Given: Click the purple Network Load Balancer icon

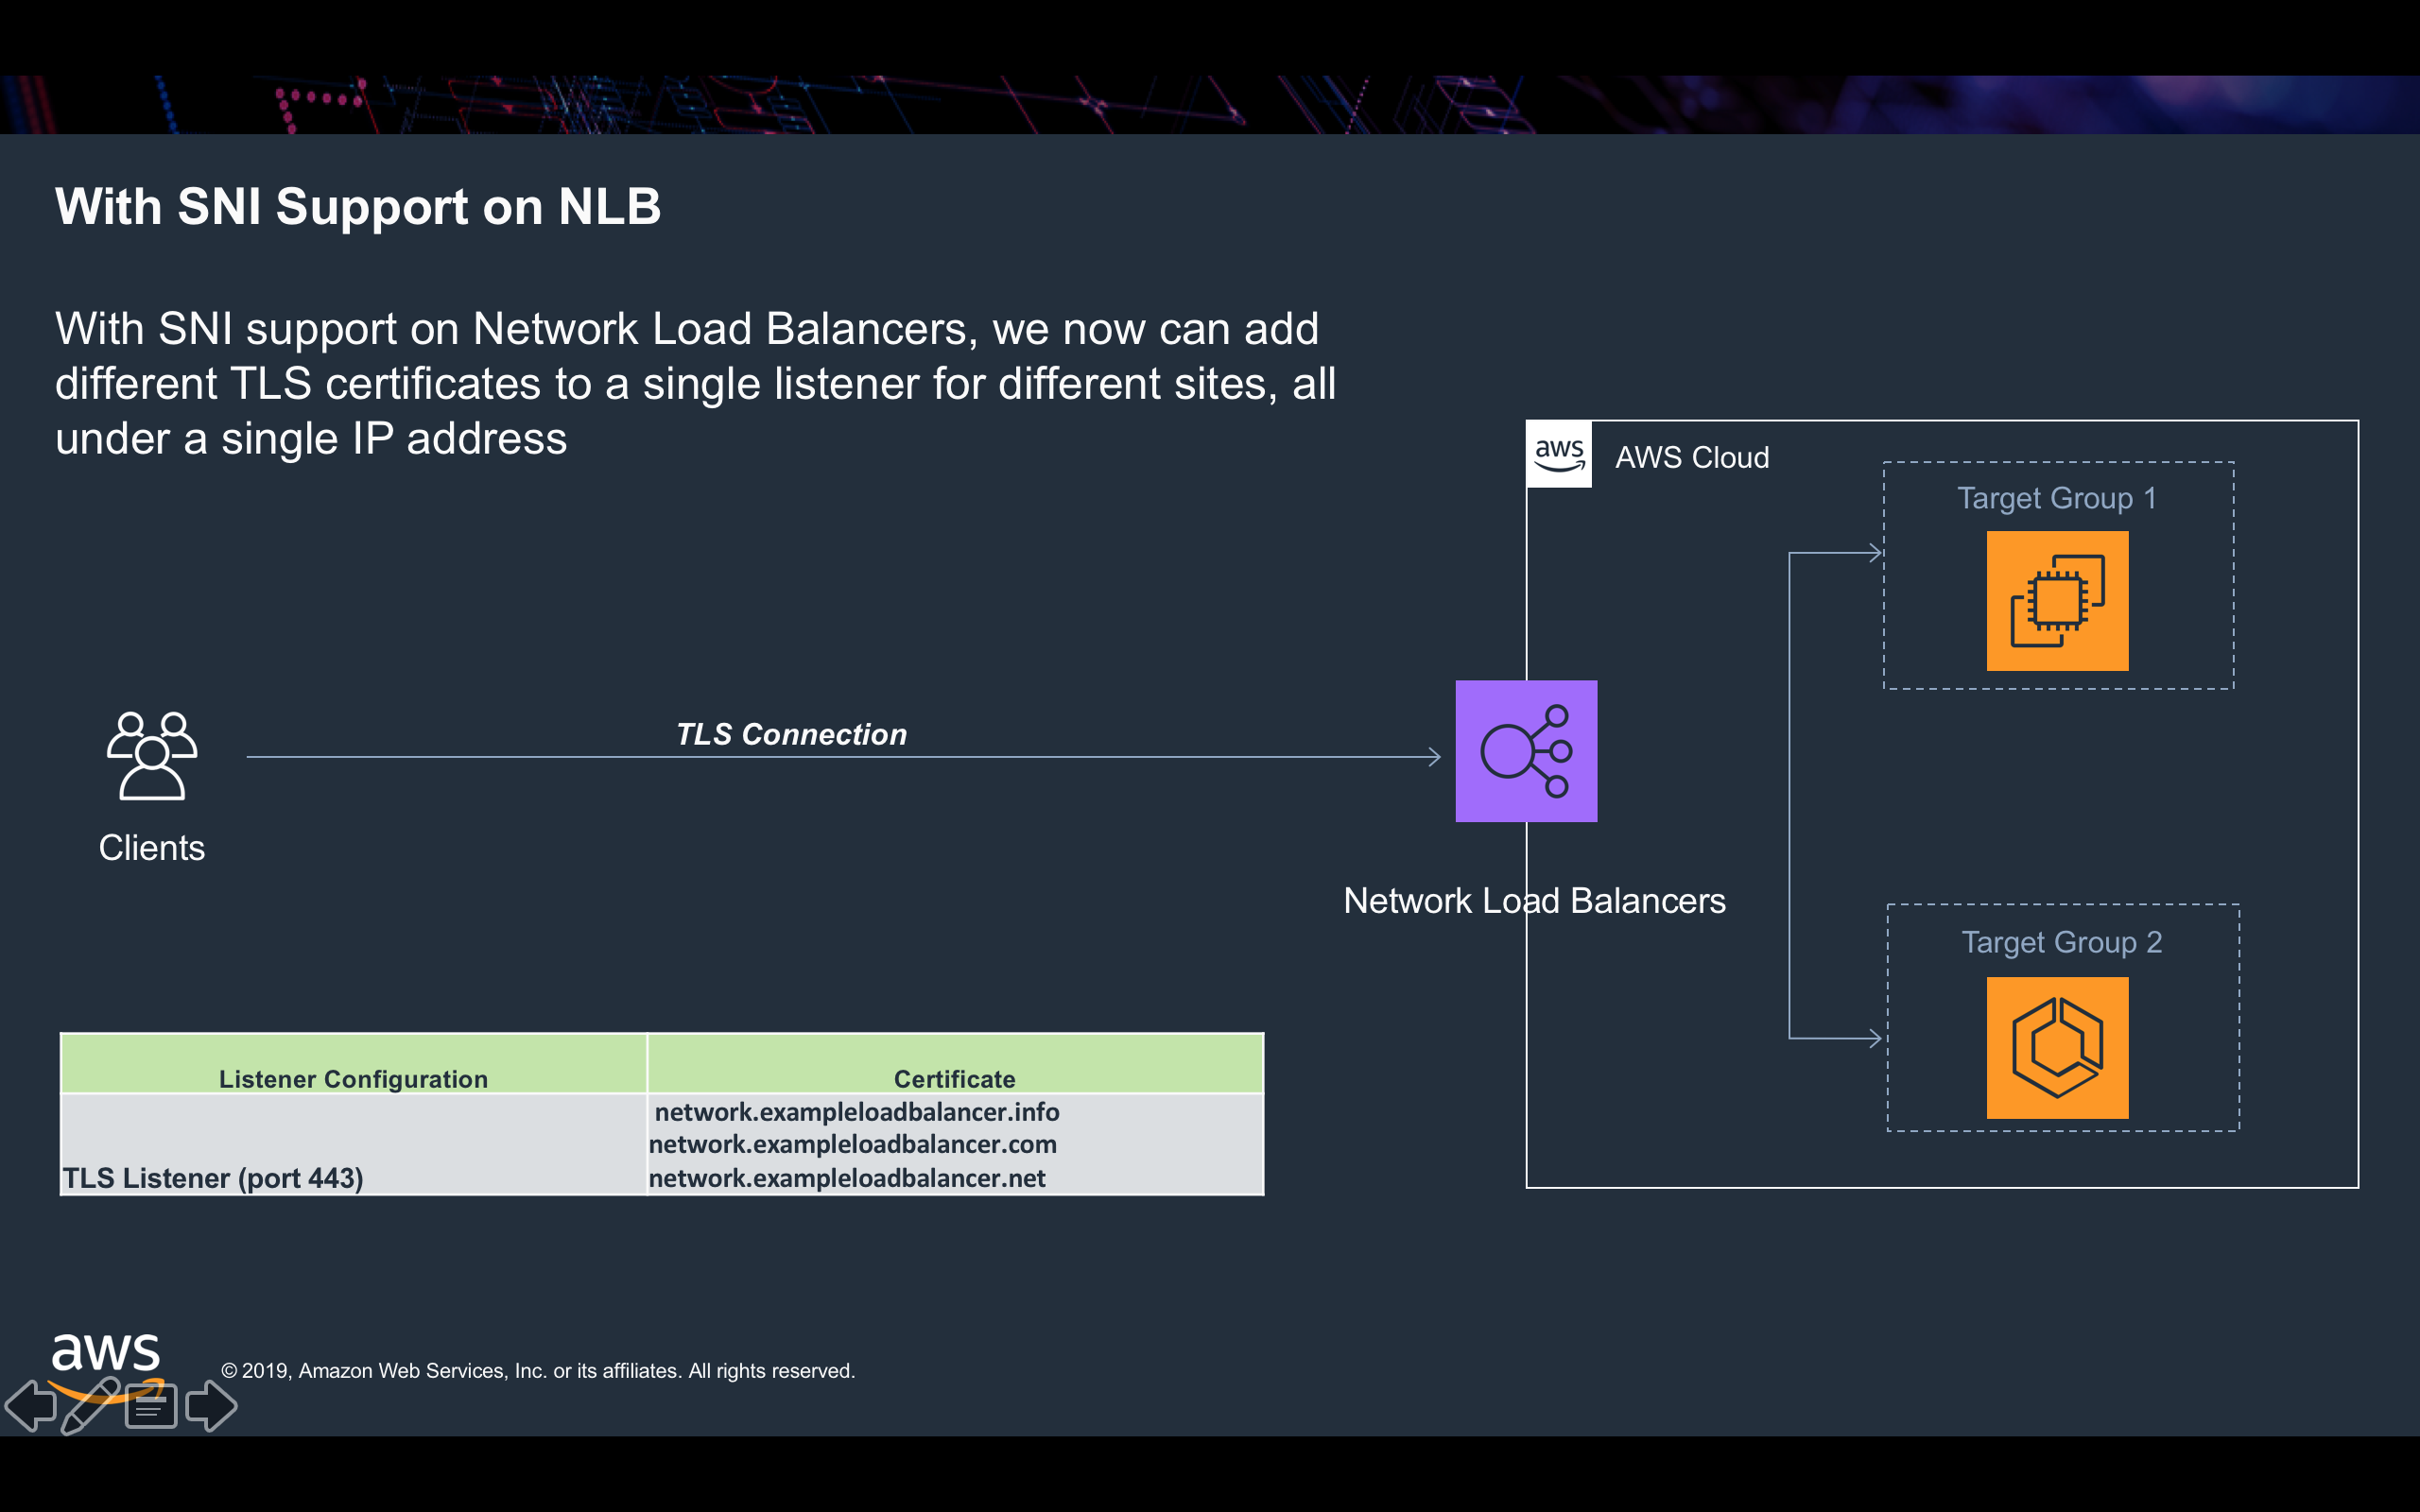Looking at the screenshot, I should (x=1525, y=751).
